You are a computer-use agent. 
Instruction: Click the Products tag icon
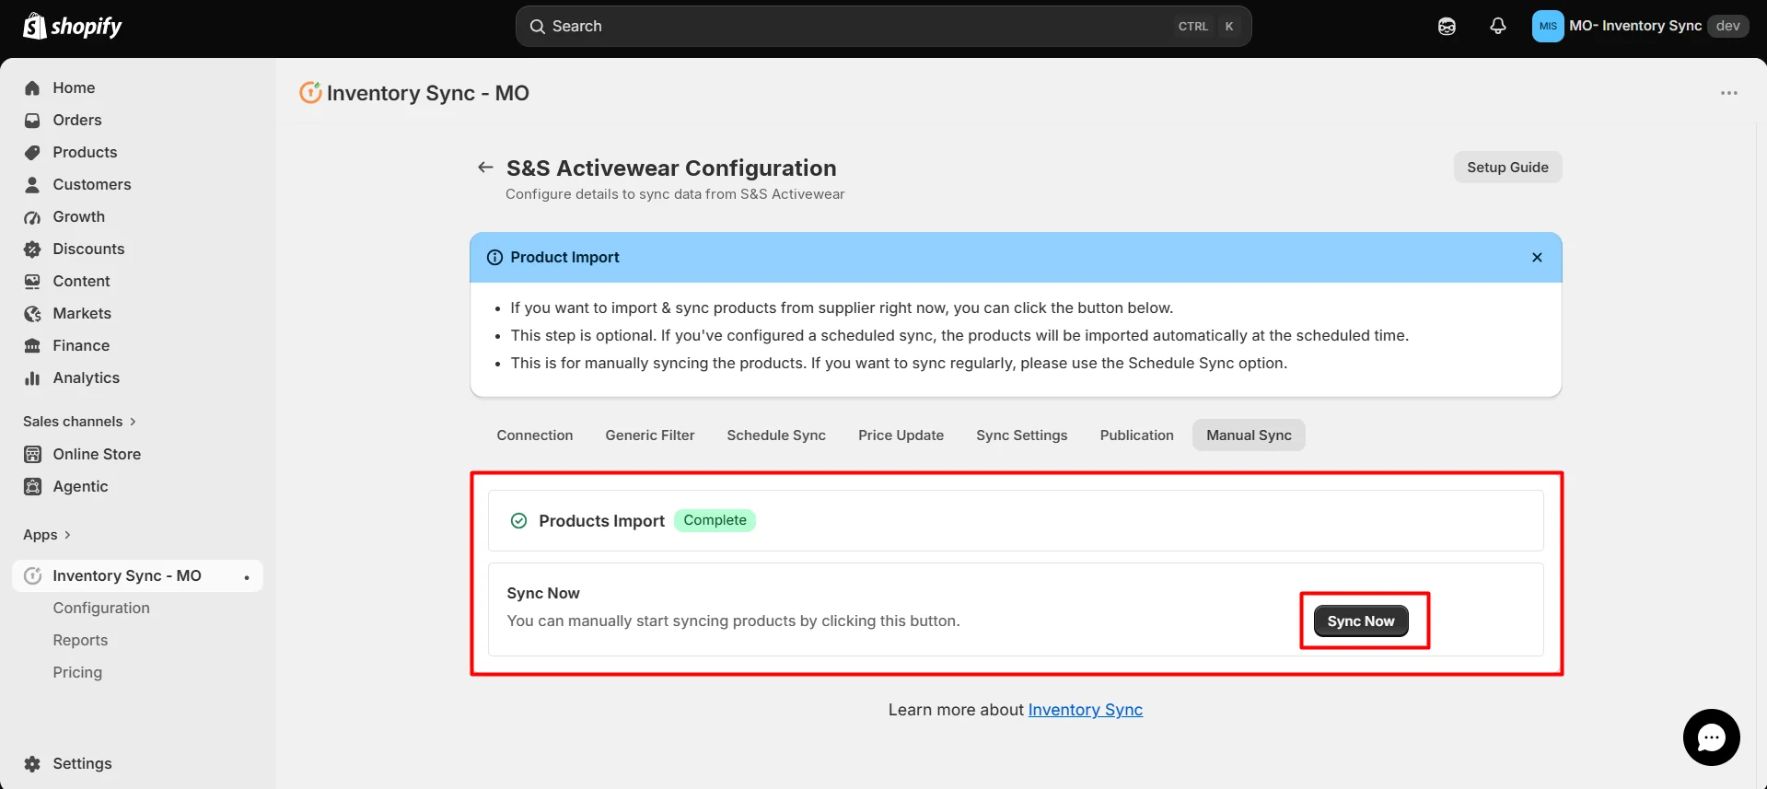[32, 152]
